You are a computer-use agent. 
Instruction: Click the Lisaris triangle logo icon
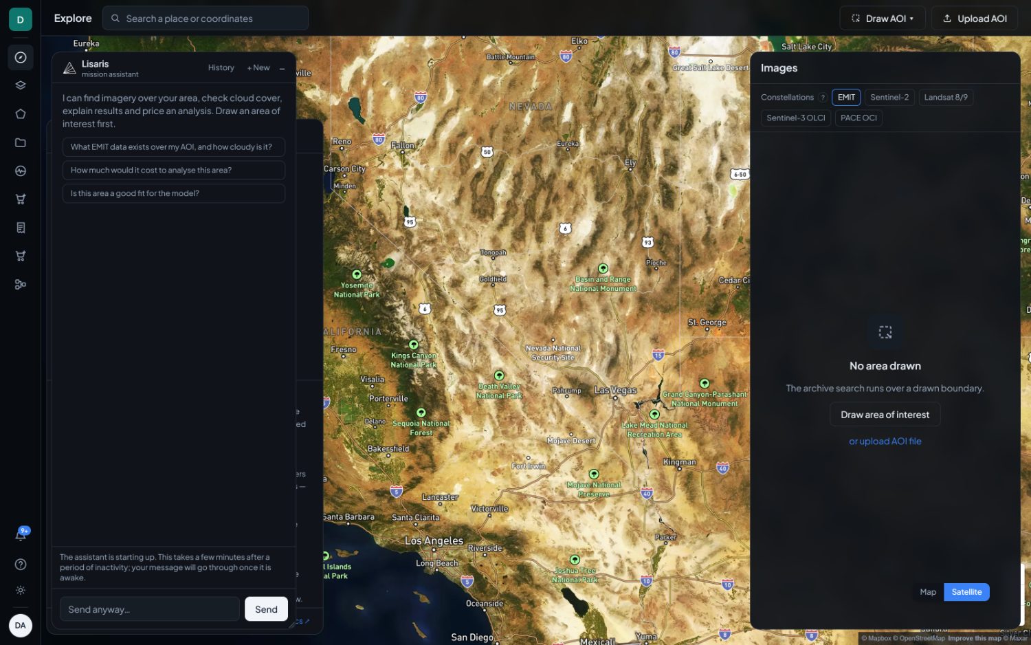coord(69,68)
